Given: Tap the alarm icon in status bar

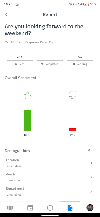Looking at the screenshot, I should tap(70, 4).
